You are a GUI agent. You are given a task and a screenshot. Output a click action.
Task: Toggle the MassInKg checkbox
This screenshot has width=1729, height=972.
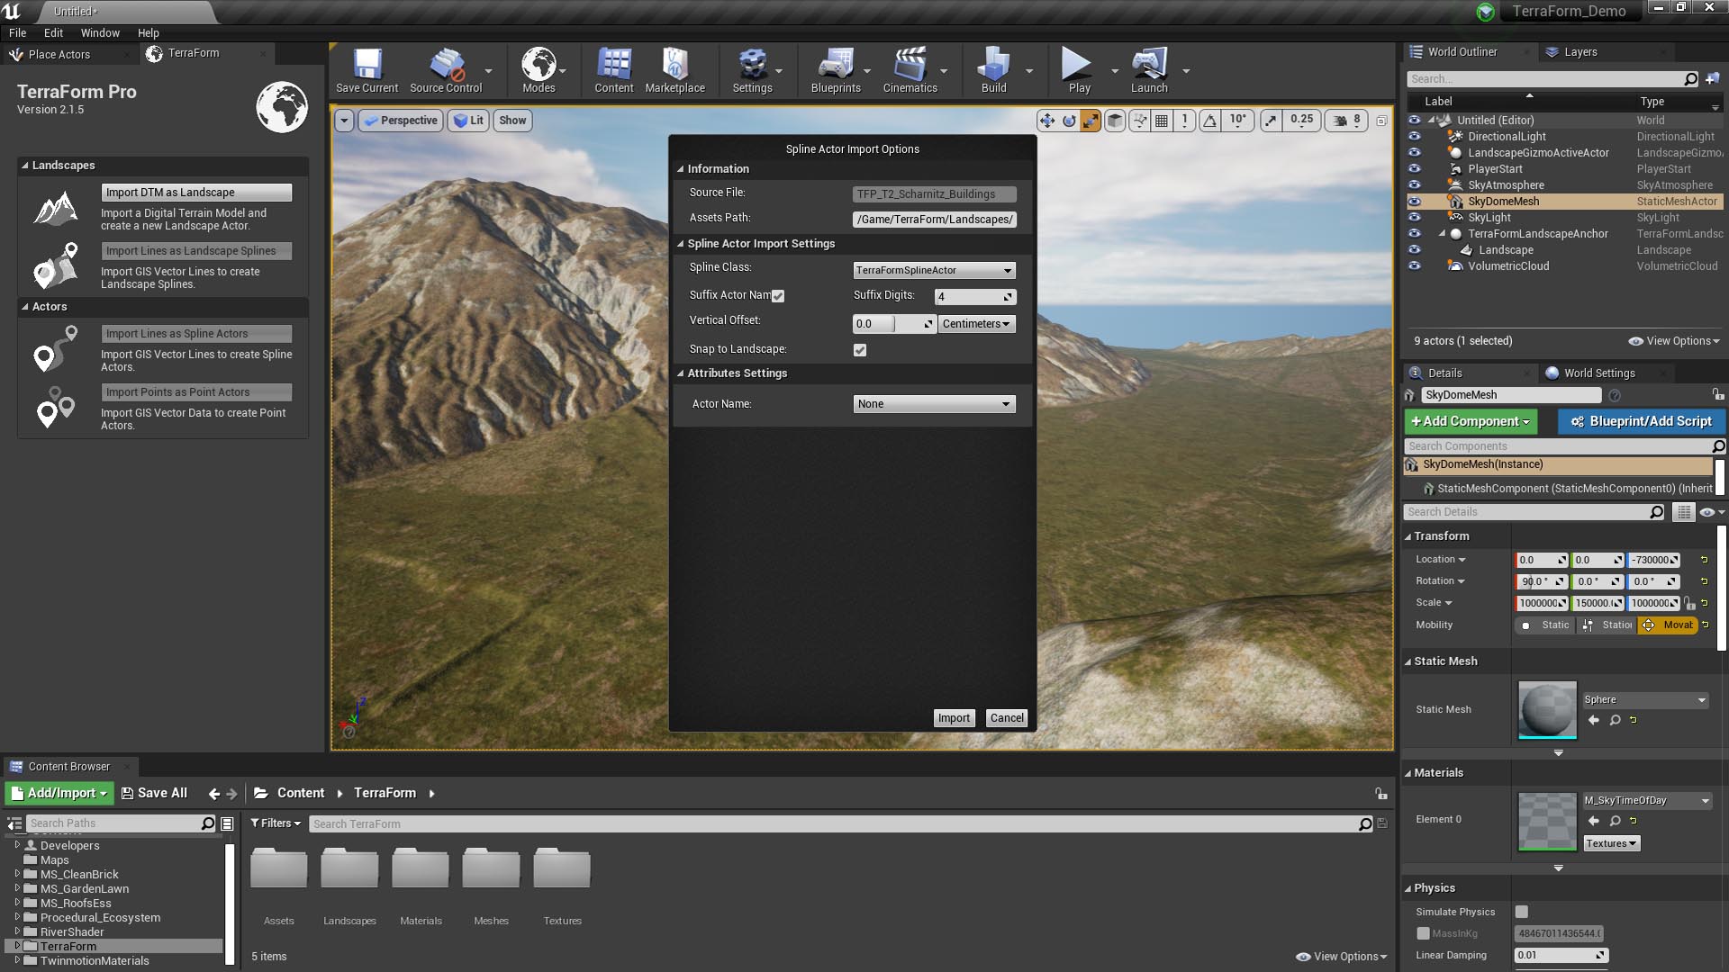coord(1423,933)
